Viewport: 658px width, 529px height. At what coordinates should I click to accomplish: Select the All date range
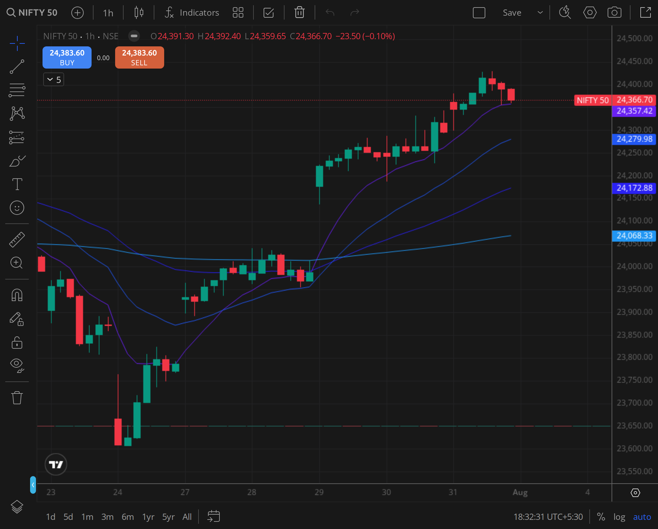[187, 517]
